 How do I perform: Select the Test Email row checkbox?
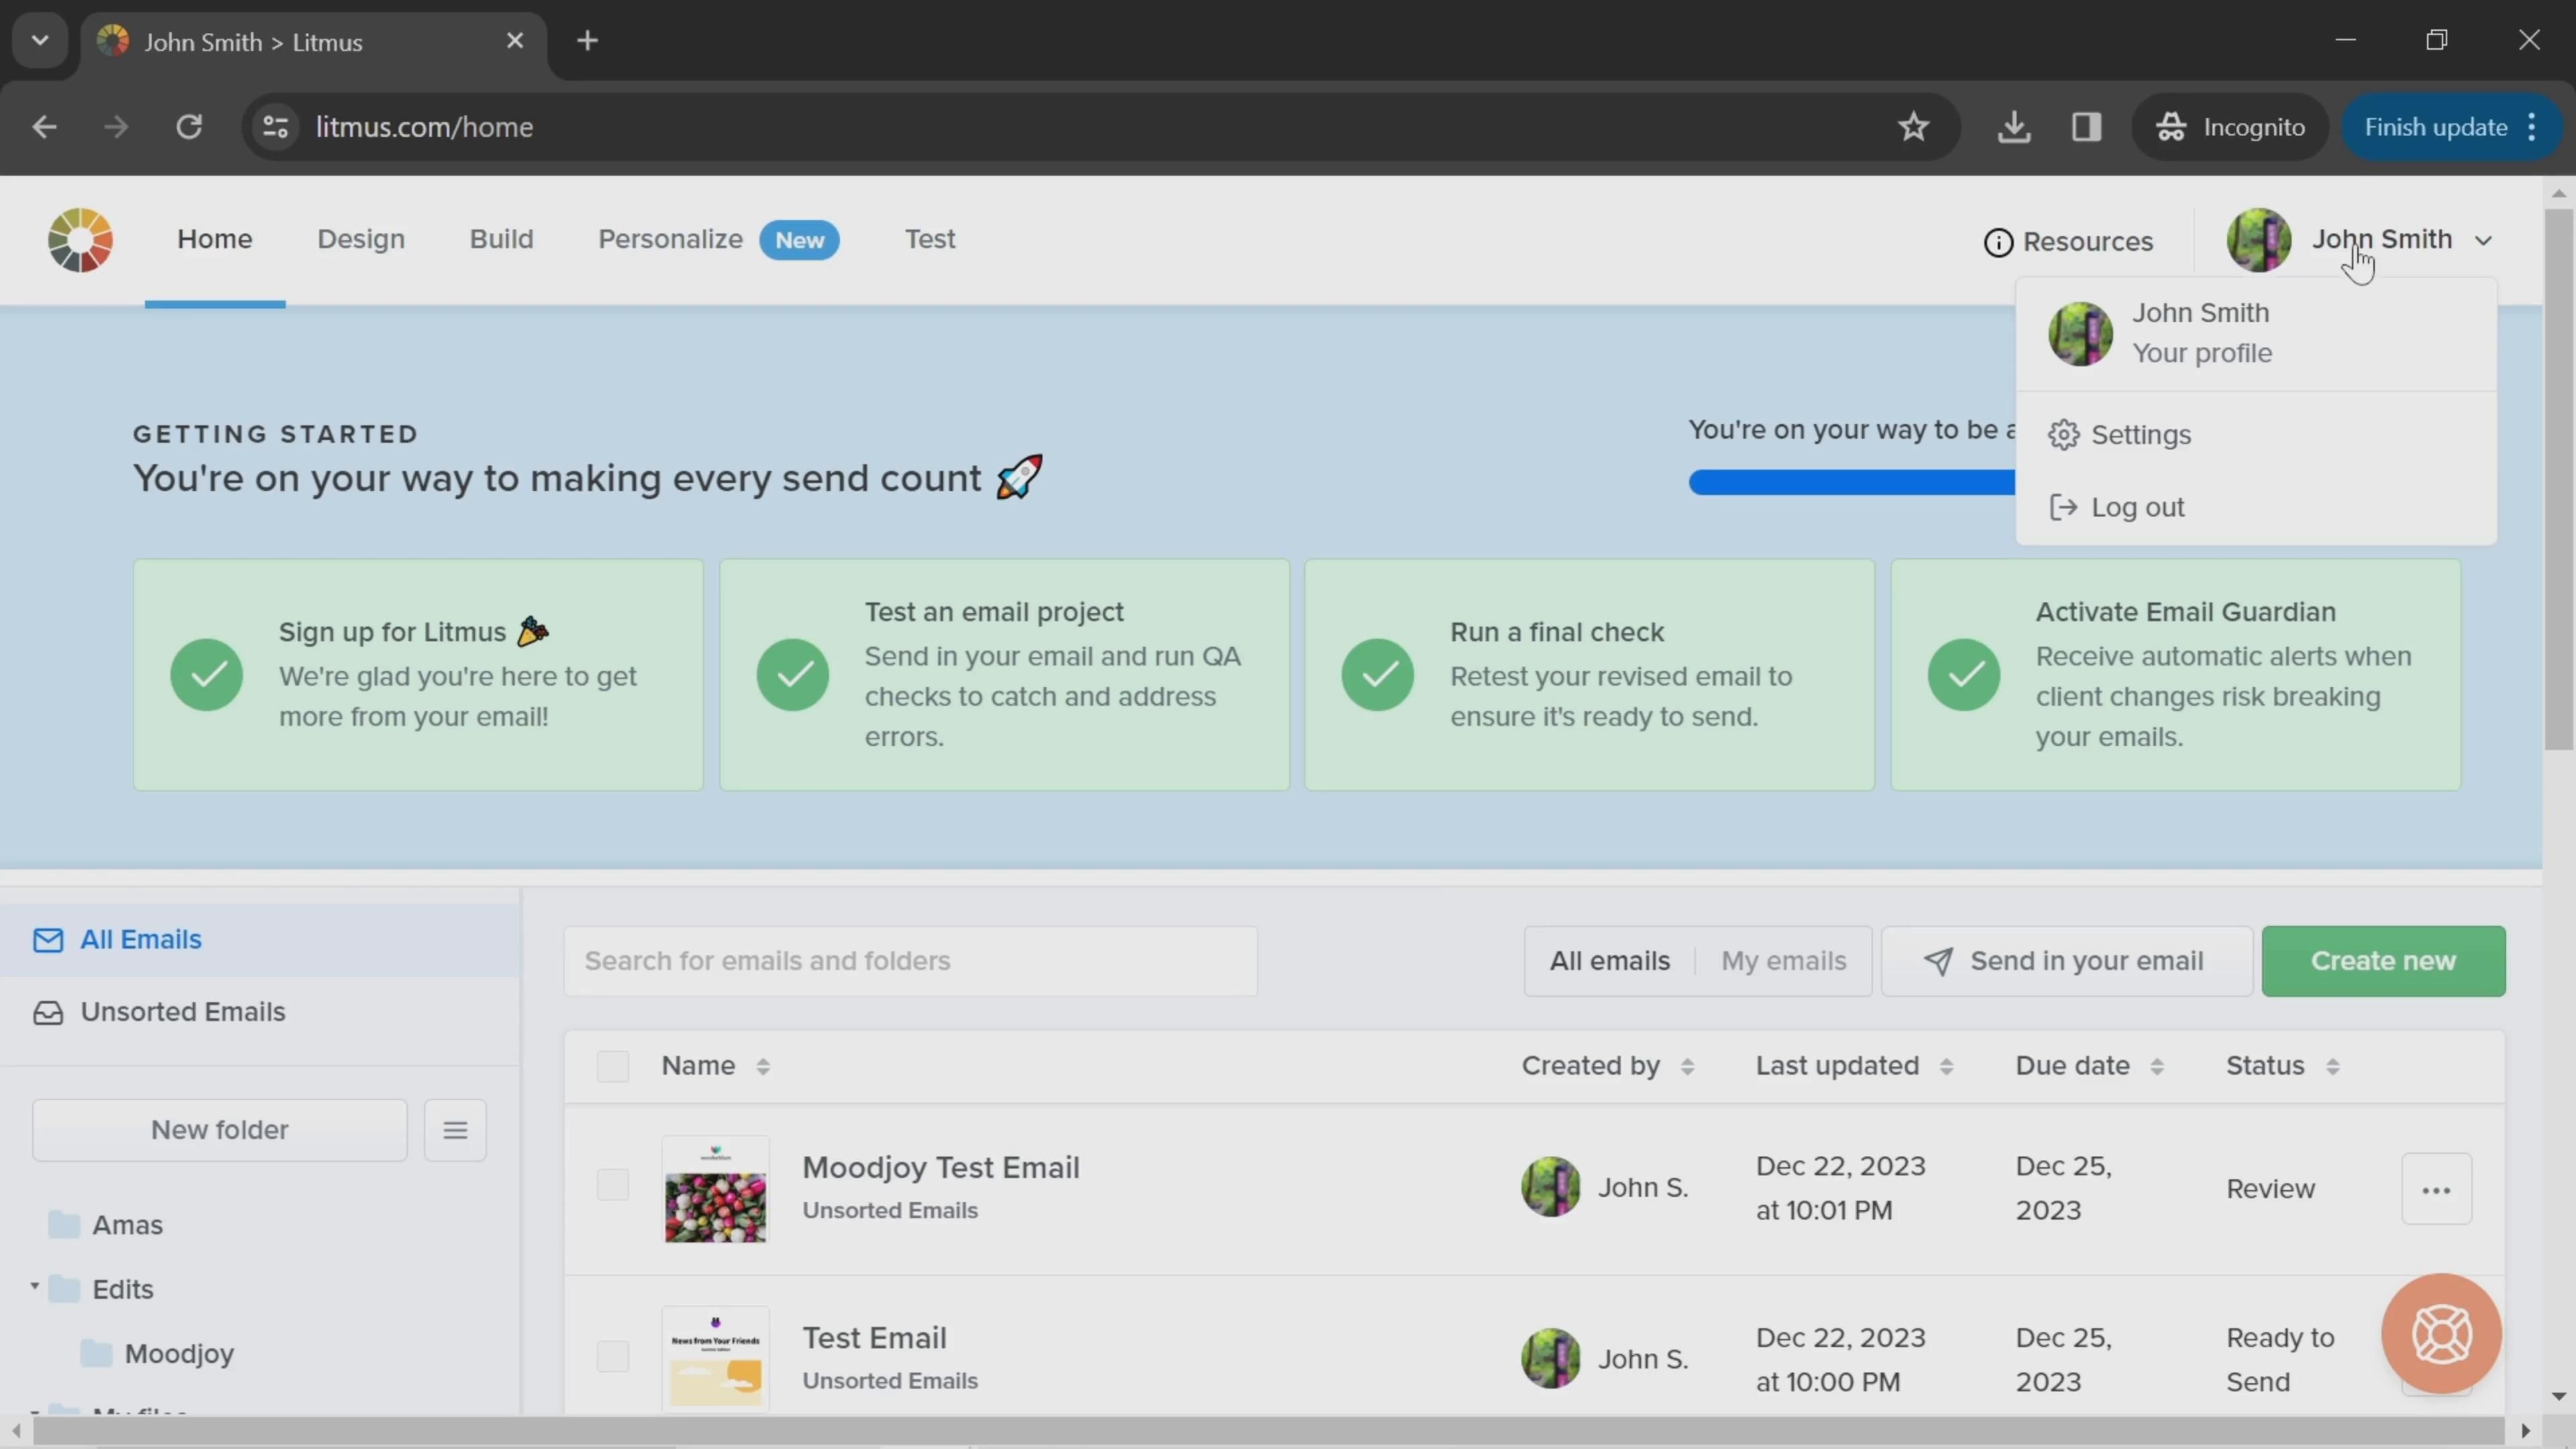[612, 1357]
